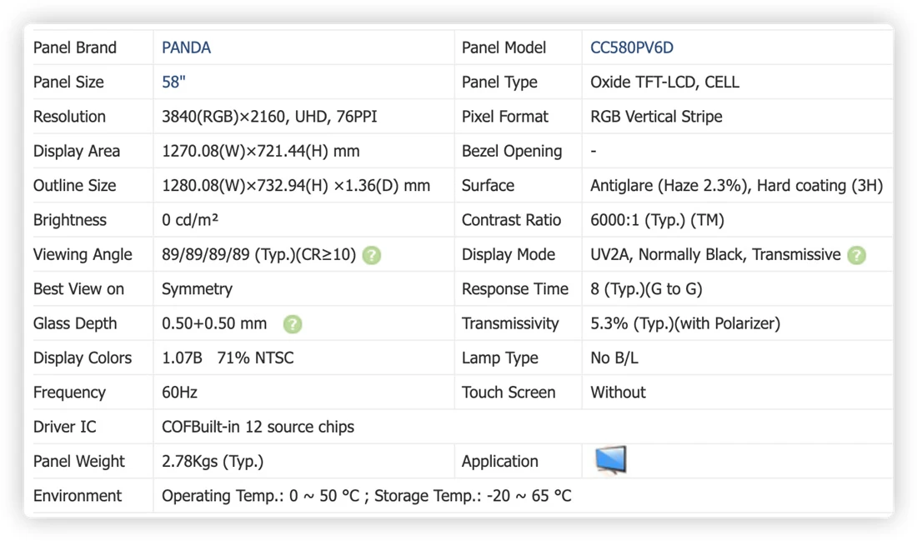Viewport: 917px width, 541px height.
Task: Click the Panel Size label
Action: 68,82
